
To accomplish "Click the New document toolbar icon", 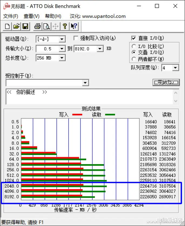I will [x=7, y=26].
